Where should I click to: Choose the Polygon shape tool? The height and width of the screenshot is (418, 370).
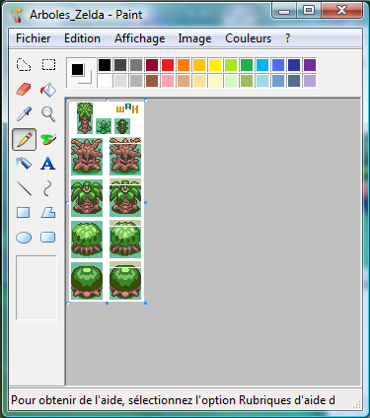tap(48, 213)
